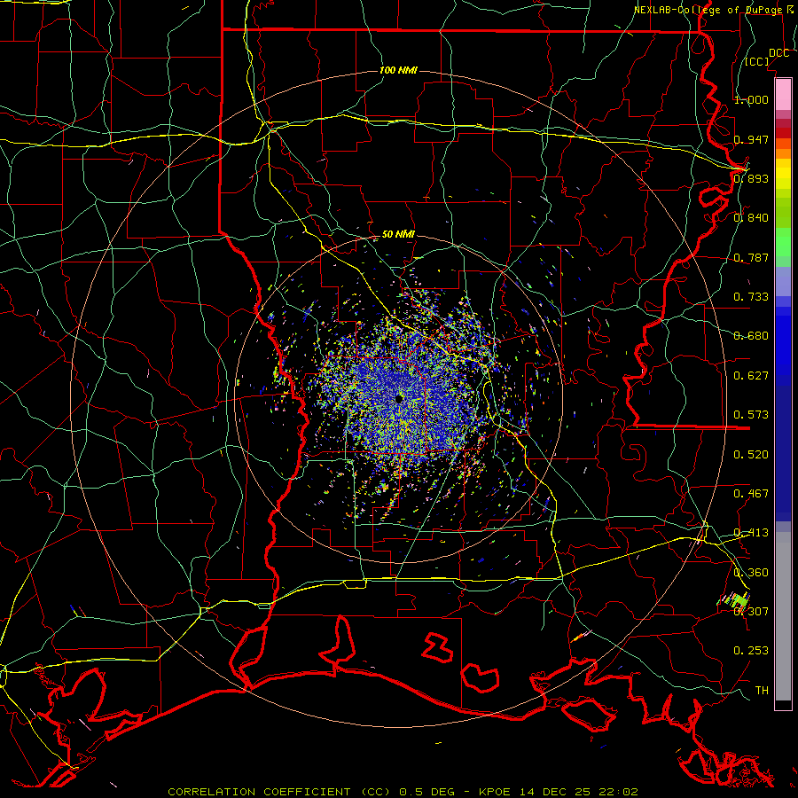Click the 100 NMI range ring label
798x798 pixels.
(x=398, y=70)
